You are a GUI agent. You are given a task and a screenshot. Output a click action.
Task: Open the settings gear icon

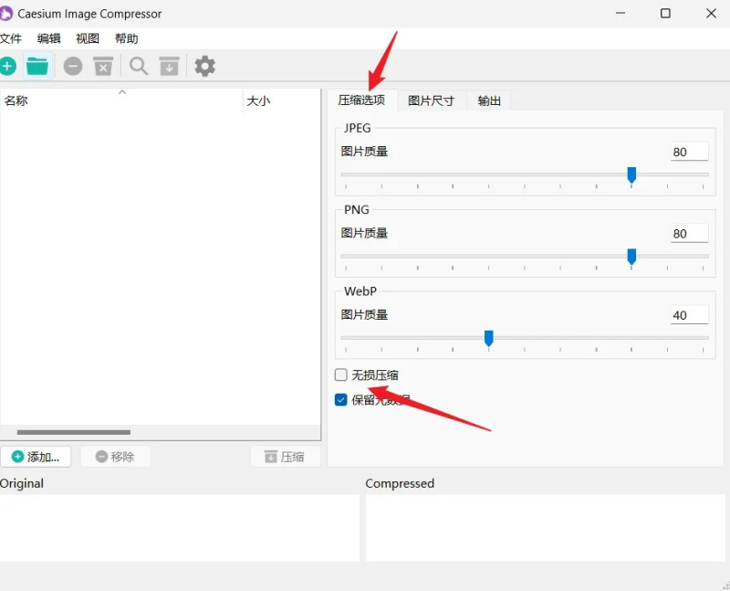pos(204,66)
